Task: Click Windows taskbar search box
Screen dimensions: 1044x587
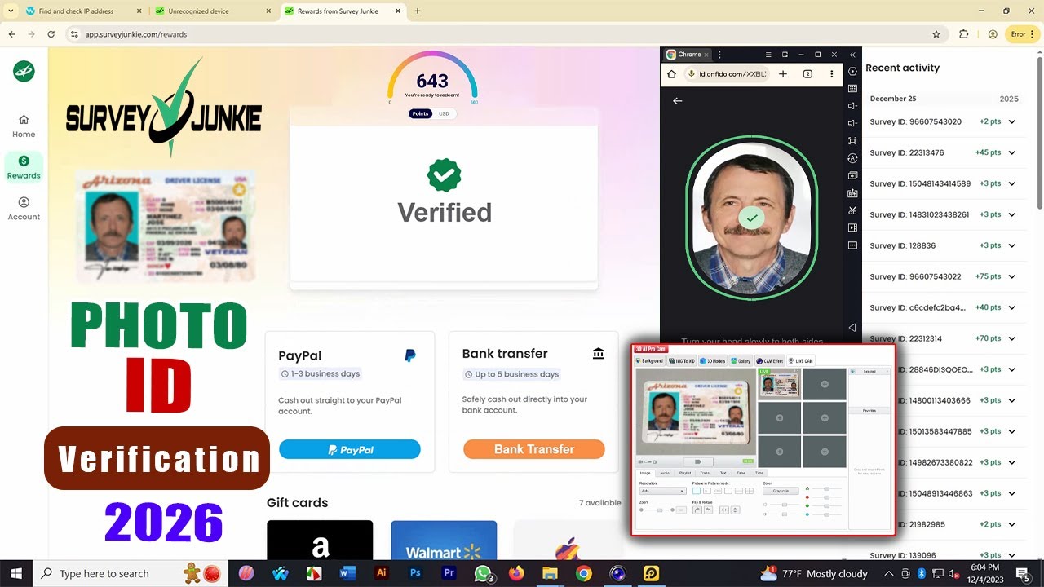Action: point(130,573)
